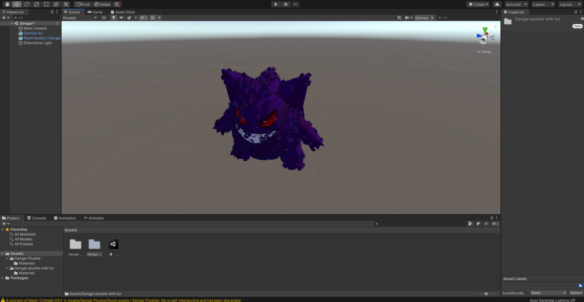Viewport: 584px width, 302px height.
Task: Switch to the Animation tab
Action: (x=65, y=218)
